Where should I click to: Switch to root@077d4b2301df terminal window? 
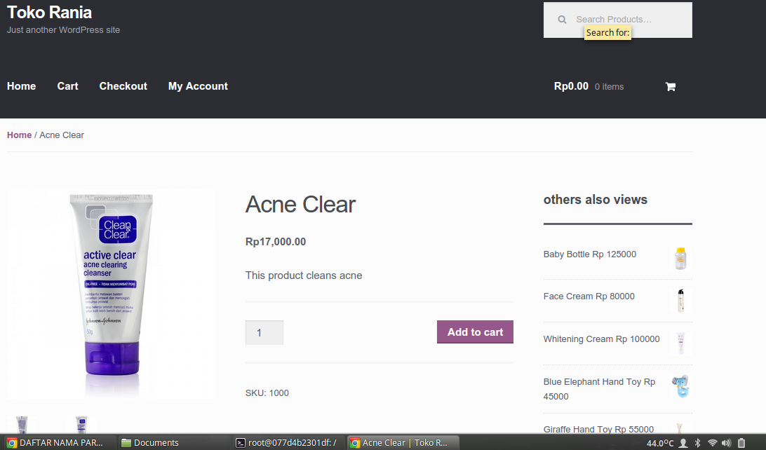coord(288,443)
